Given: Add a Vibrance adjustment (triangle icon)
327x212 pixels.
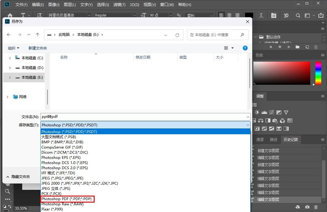Looking at the screenshot, I should (286, 112).
